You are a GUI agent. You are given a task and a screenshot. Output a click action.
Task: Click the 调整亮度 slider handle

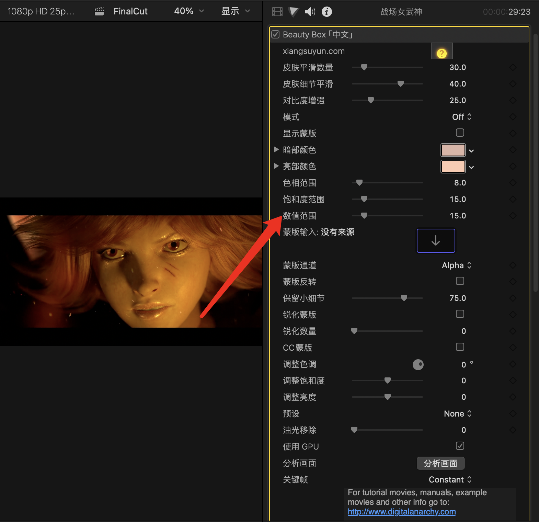coord(388,397)
